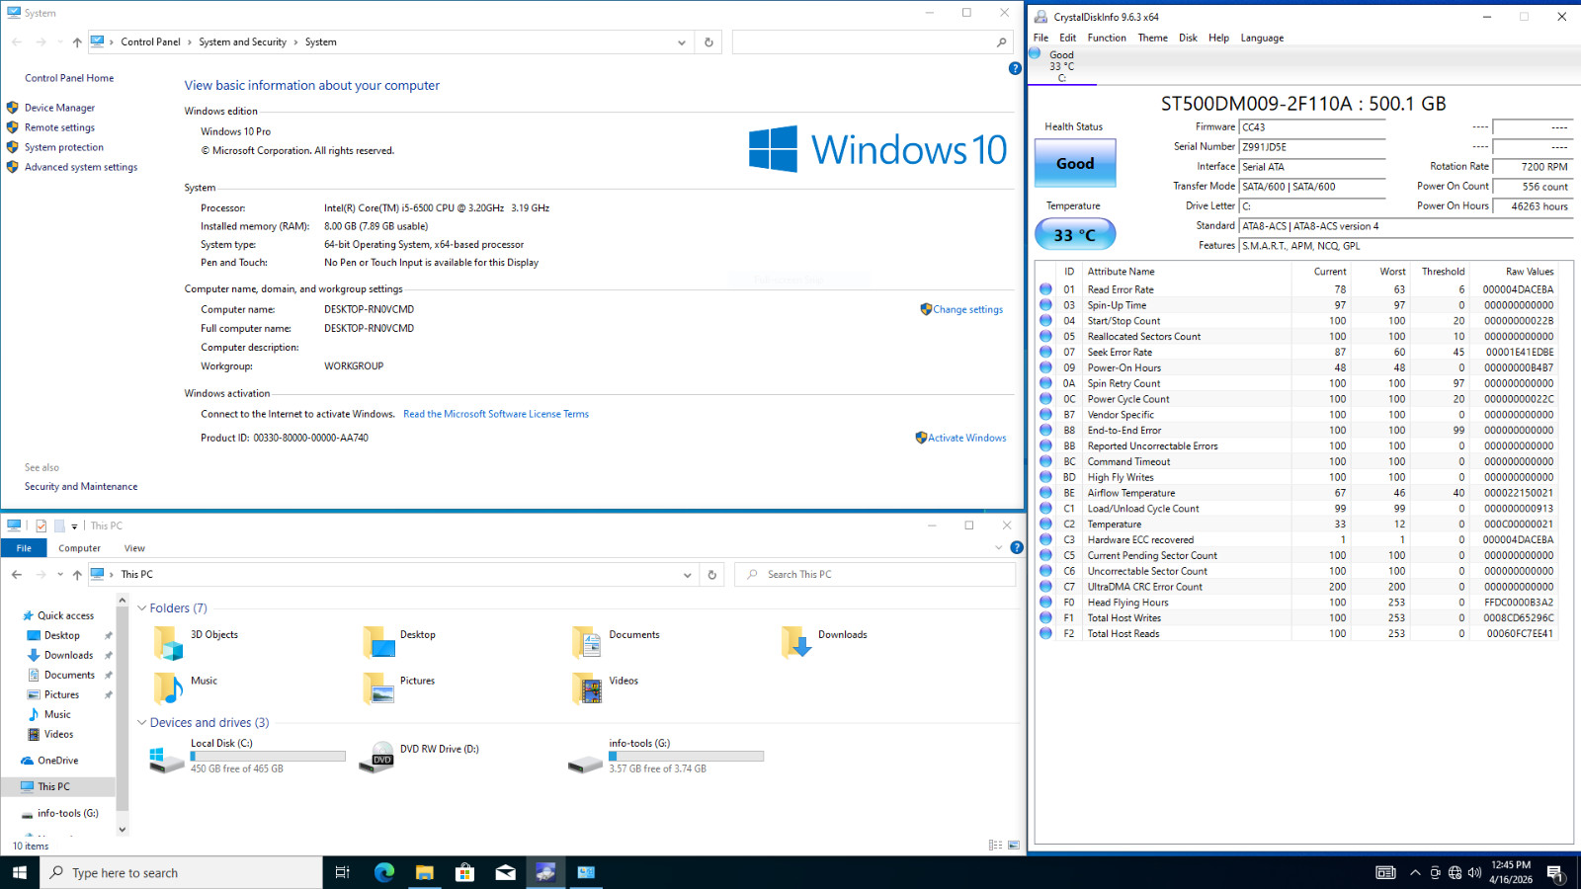
Task: Click the status orb for Reallocated Sectors Count
Action: [1045, 337]
